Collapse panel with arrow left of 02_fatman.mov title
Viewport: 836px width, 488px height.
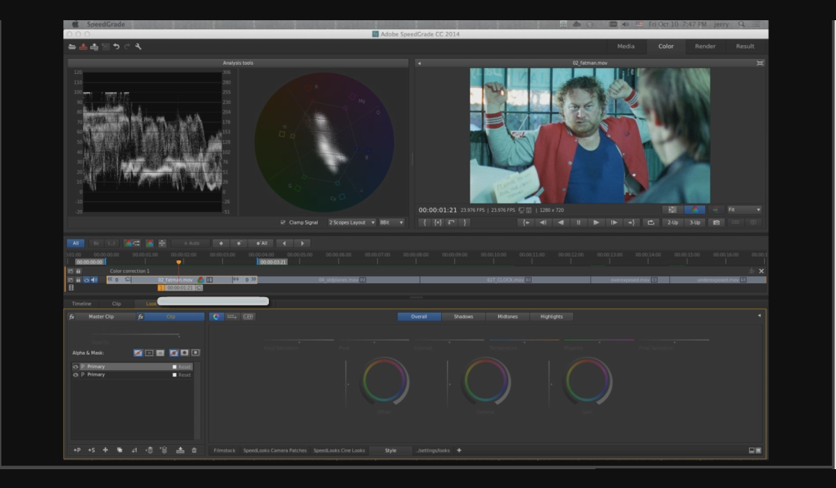pyautogui.click(x=419, y=63)
